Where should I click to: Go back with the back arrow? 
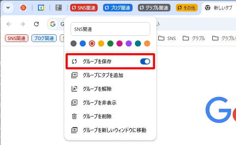point(9,24)
